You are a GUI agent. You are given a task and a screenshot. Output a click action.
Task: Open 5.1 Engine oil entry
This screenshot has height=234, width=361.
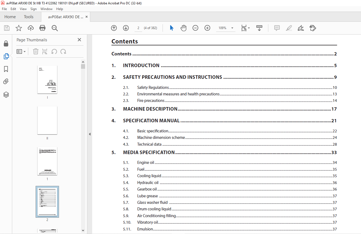point(230,163)
